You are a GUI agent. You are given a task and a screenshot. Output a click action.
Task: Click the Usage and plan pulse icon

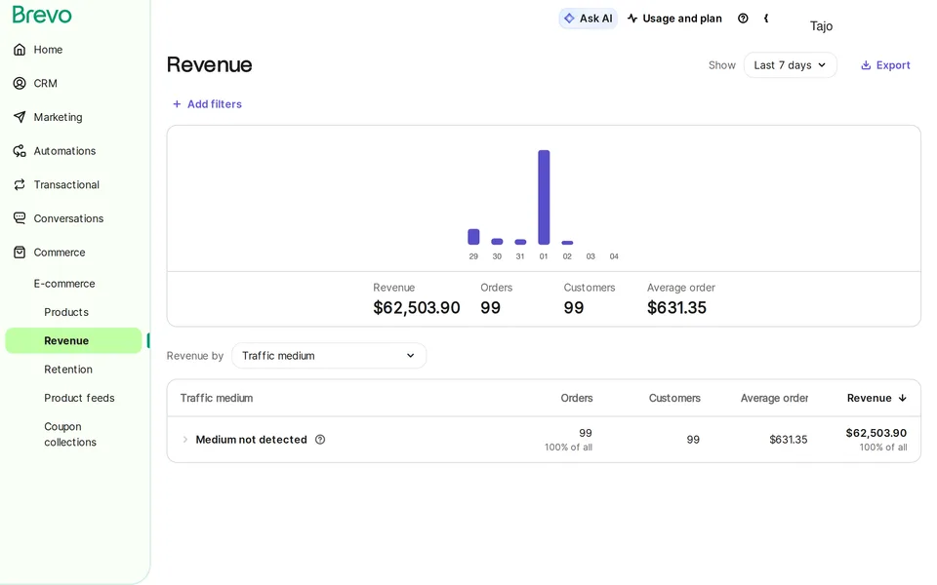(x=632, y=19)
